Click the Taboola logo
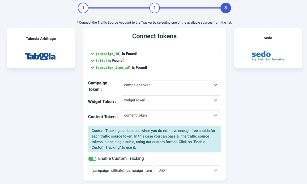The width and height of the screenshot is (307, 184). [40, 56]
